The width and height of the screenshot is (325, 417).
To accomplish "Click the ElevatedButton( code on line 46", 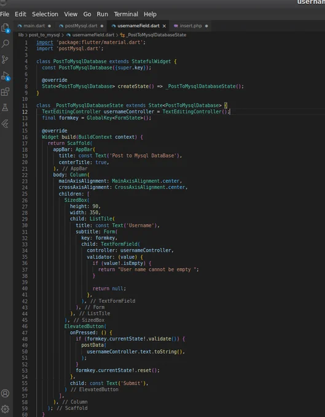I will pyautogui.click(x=85, y=326).
